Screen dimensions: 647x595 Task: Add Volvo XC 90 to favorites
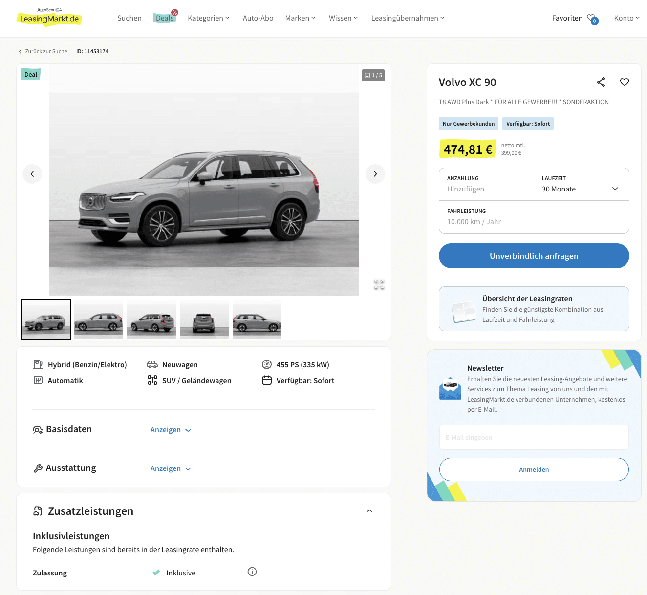pyautogui.click(x=625, y=82)
